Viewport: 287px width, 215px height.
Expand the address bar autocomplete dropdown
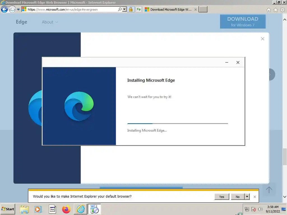click(124, 9)
